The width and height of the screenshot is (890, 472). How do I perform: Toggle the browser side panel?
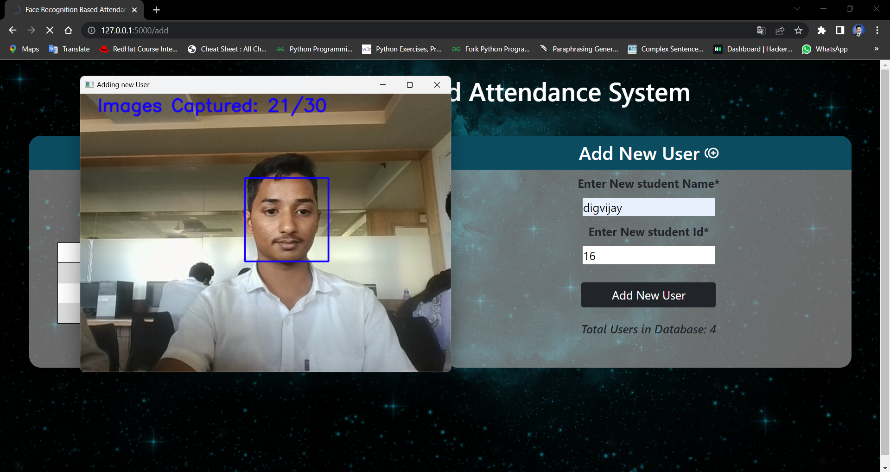840,30
